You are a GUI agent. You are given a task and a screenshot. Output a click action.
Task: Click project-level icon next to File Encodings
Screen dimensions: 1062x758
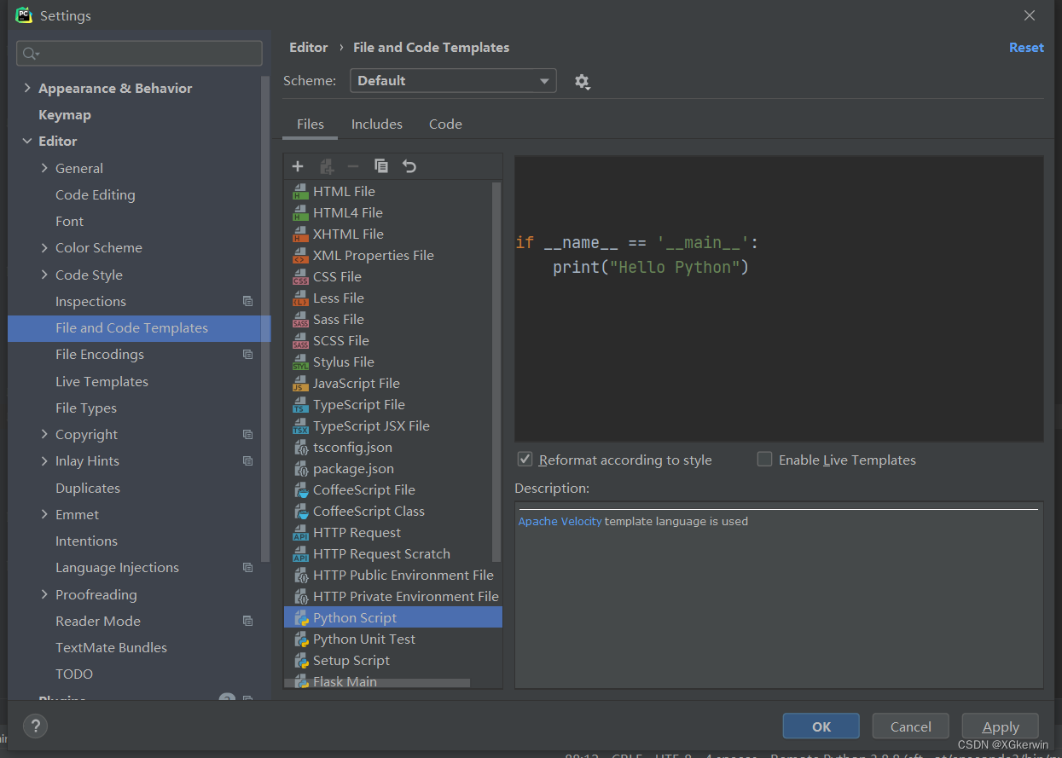[x=247, y=355]
